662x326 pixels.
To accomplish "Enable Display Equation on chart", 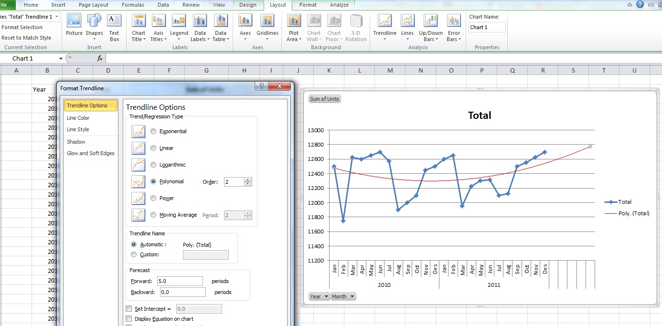I will click(x=128, y=319).
